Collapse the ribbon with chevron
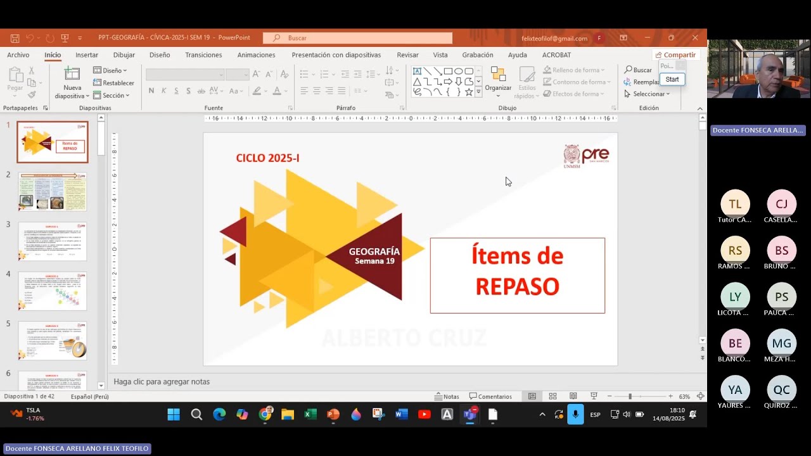 coord(701,108)
